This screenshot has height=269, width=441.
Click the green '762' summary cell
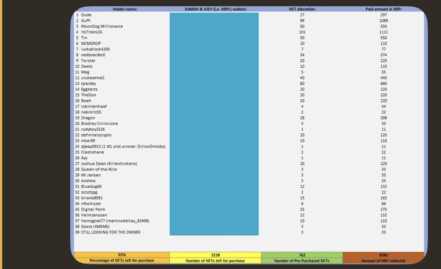302,255
